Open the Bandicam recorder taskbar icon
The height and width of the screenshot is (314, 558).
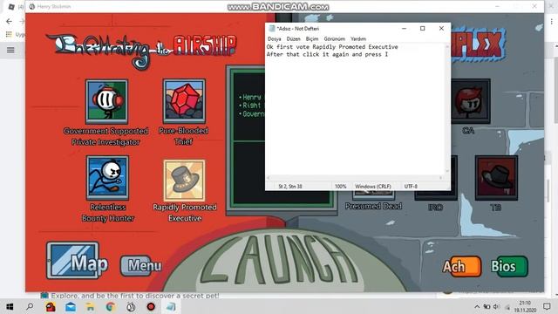pyautogui.click(x=151, y=306)
